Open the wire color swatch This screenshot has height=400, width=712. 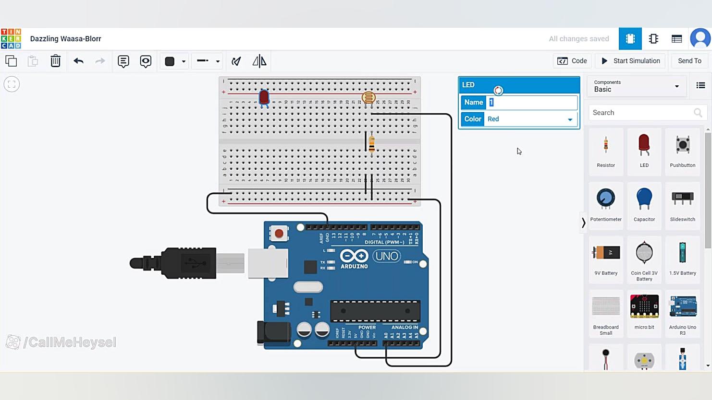coord(170,61)
